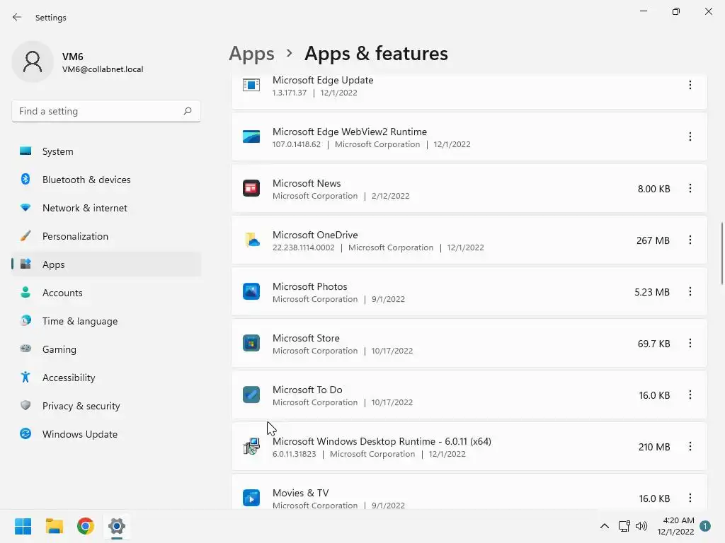Open Google Chrome from the taskbar
The image size is (725, 543).
pyautogui.click(x=86, y=526)
